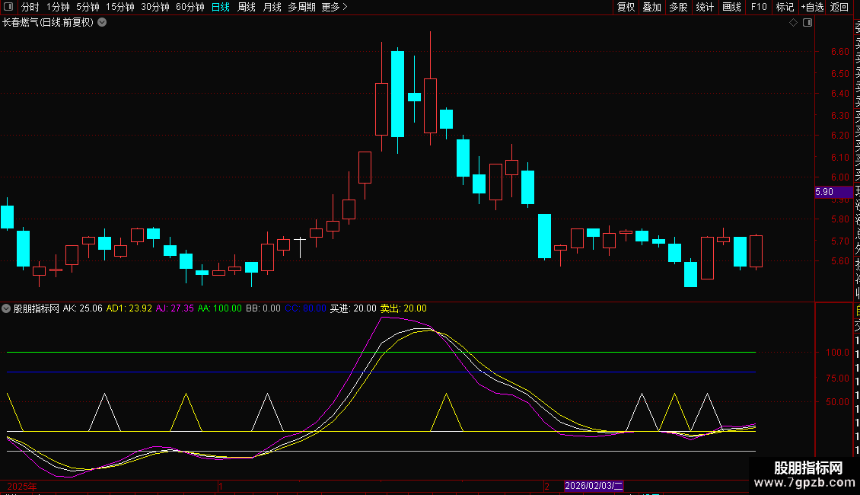Expand the 长春燃气 stock title dropdown
860x495 pixels.
coord(102,23)
